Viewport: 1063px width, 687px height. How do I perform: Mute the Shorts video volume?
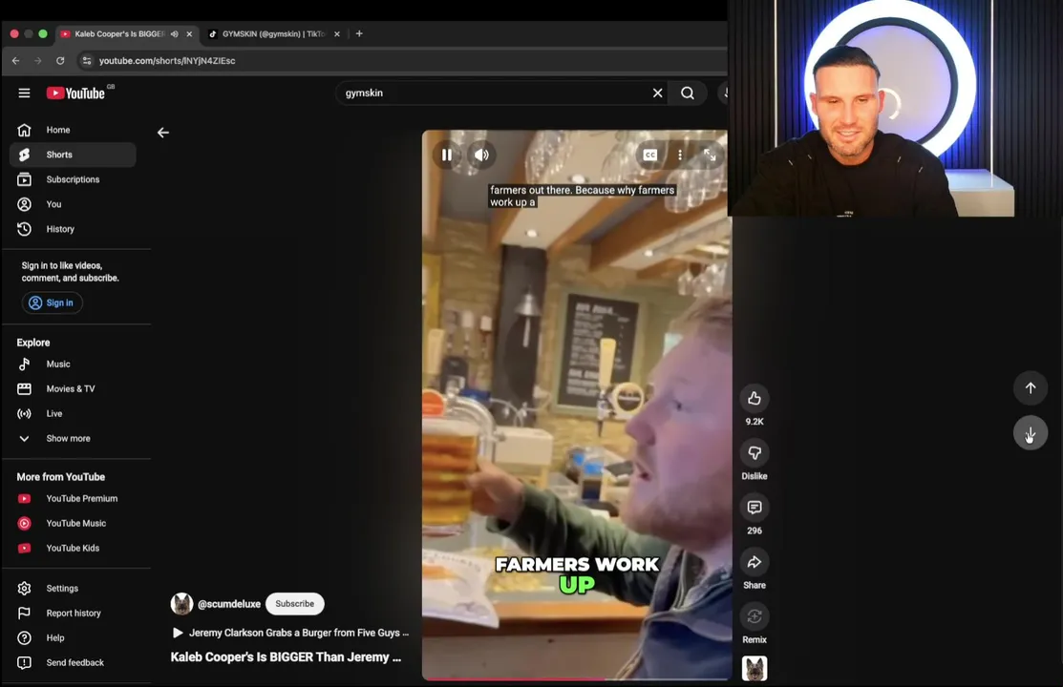[481, 155]
